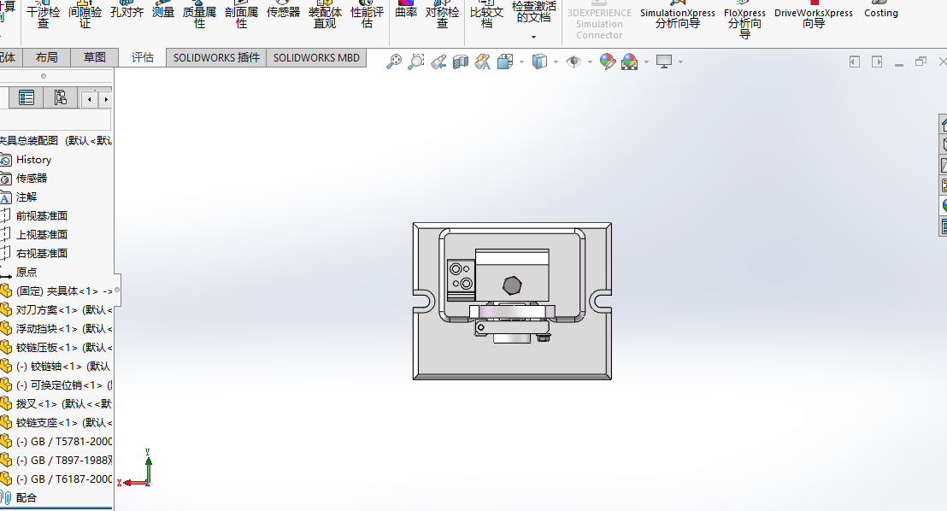Open View Settings dropdown arrow
Screen dimensions: 947x511
(680, 62)
